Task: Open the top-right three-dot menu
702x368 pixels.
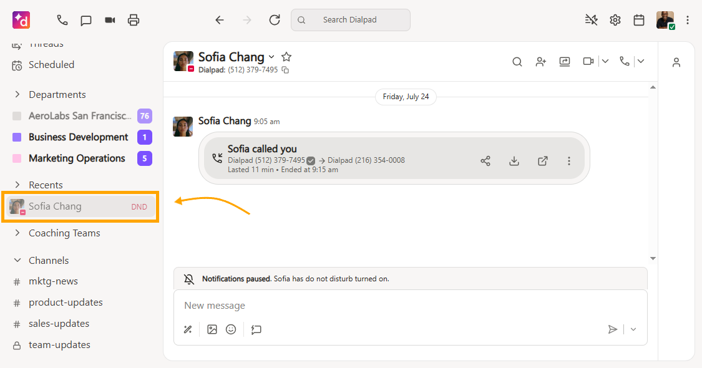Action: (x=687, y=20)
